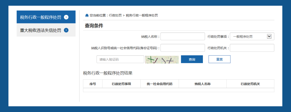
Task: Click the 行政处罚事项 table column header
Action: point(121,84)
